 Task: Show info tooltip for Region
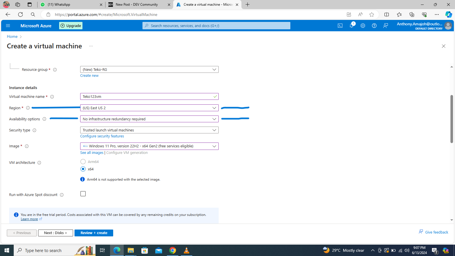tap(28, 108)
